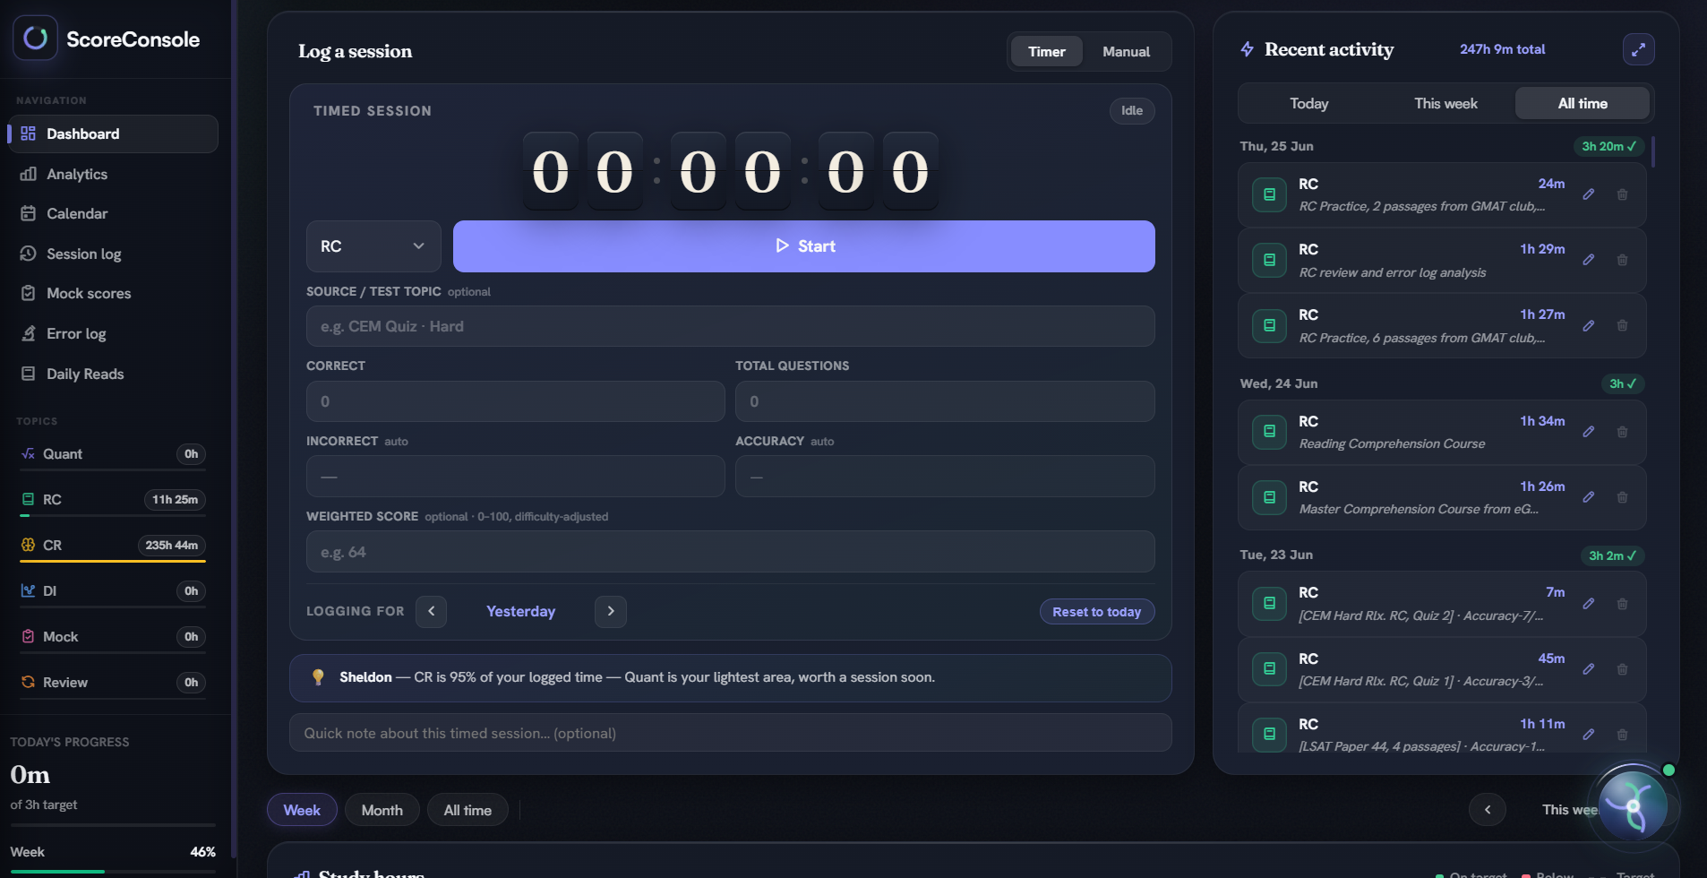The width and height of the screenshot is (1707, 878).
Task: Edit the 1h 29m RC session
Action: (1588, 260)
